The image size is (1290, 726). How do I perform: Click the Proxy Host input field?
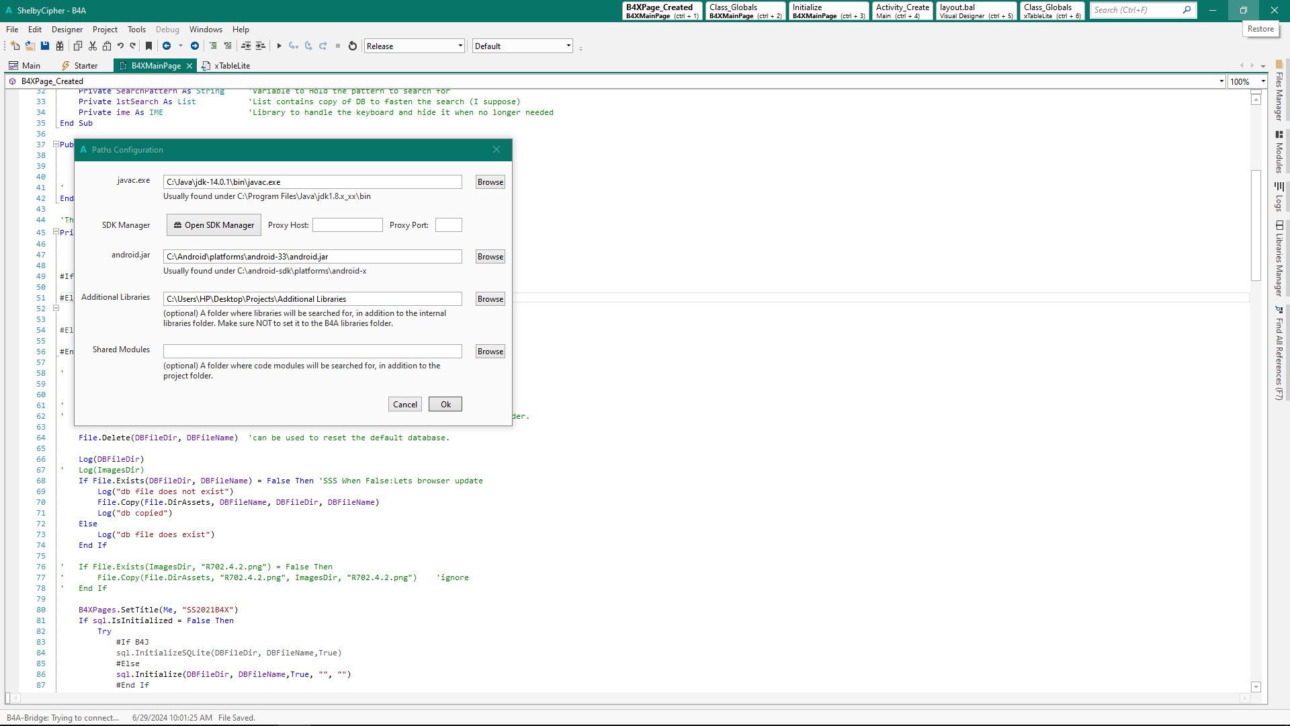[347, 225]
